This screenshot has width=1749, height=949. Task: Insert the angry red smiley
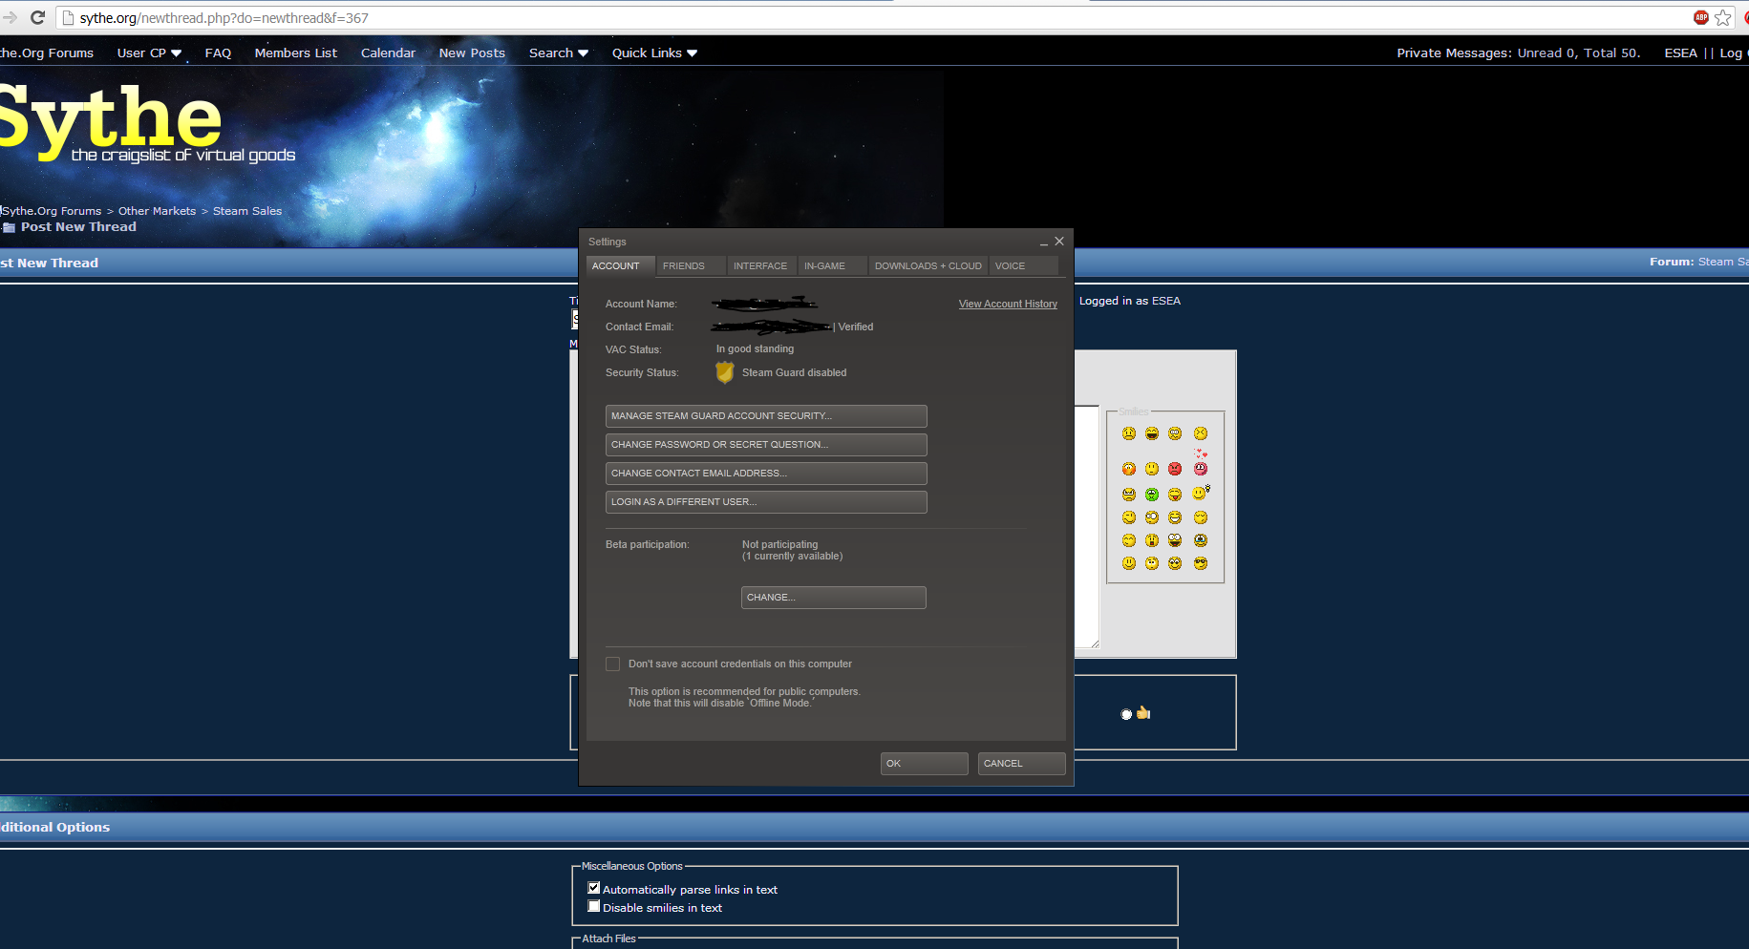pyautogui.click(x=1175, y=469)
